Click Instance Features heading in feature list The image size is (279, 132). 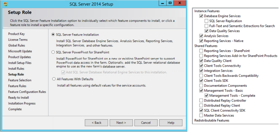(x=207, y=11)
